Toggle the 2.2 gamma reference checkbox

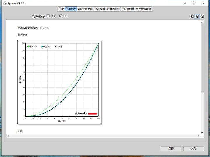click(x=61, y=16)
